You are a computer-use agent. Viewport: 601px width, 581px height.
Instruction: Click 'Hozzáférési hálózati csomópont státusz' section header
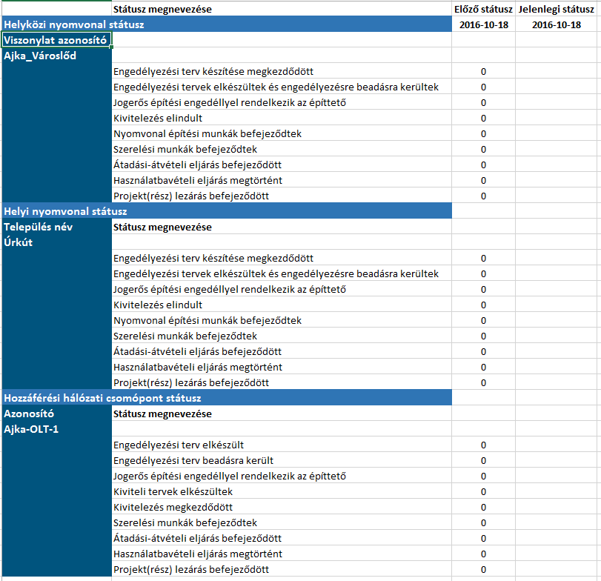click(227, 398)
